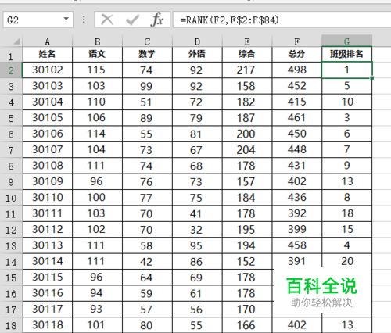Select cell containing 30102
Image resolution: width=391 pixels, height=333 pixels.
(47, 70)
